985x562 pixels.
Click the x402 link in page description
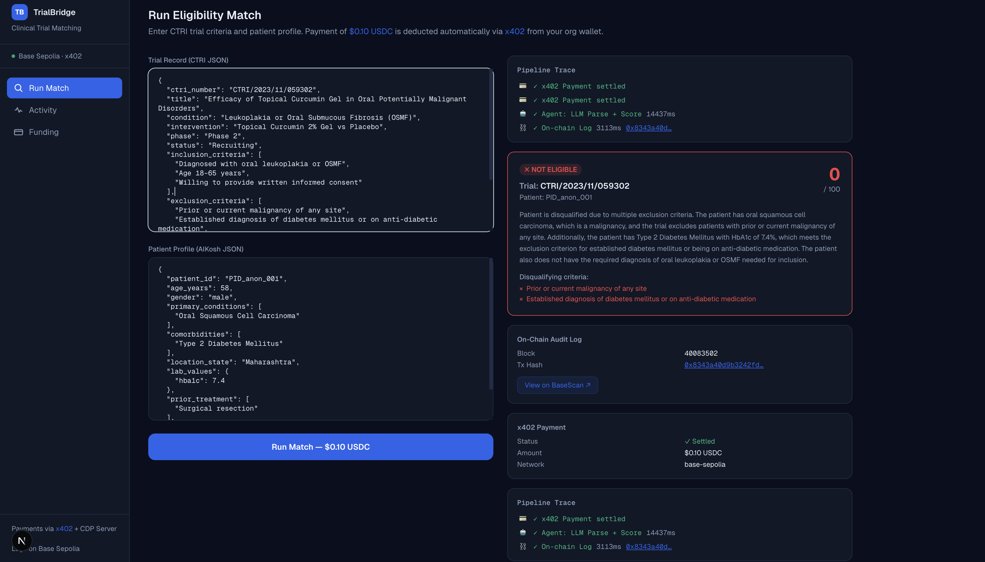click(514, 31)
